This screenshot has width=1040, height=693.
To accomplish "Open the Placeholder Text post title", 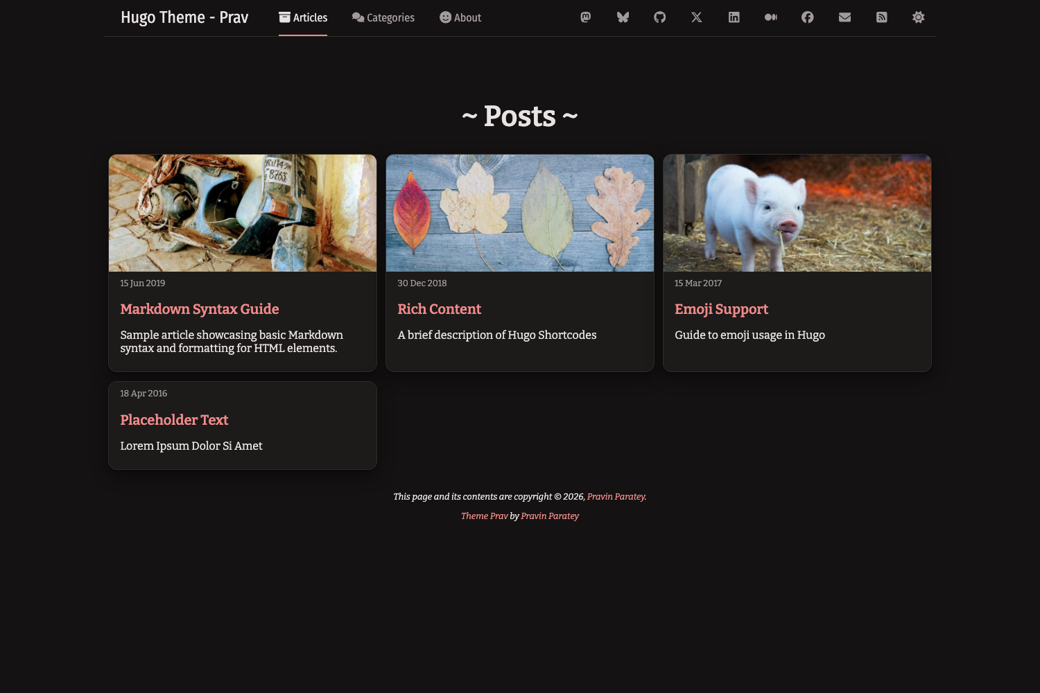I will click(x=174, y=420).
